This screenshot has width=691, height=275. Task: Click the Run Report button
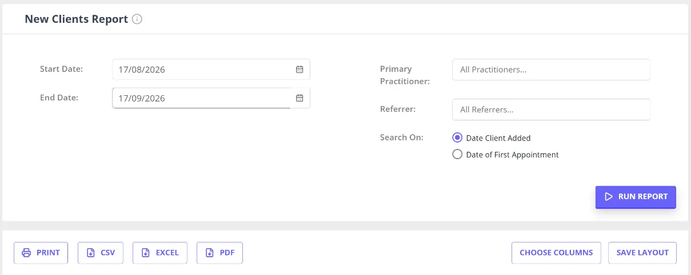click(636, 197)
